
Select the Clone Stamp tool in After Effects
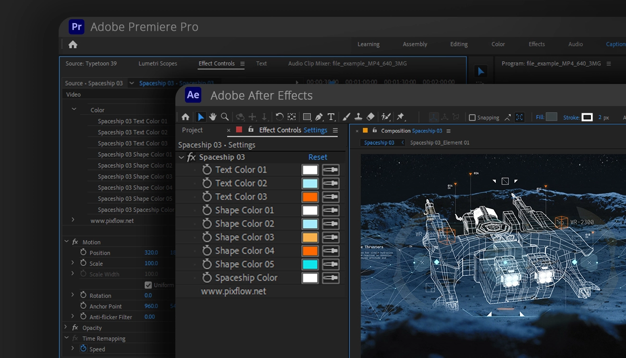pos(358,117)
